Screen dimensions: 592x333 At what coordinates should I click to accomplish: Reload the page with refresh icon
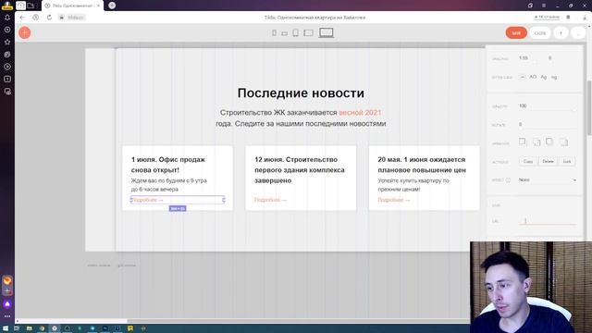(x=49, y=18)
